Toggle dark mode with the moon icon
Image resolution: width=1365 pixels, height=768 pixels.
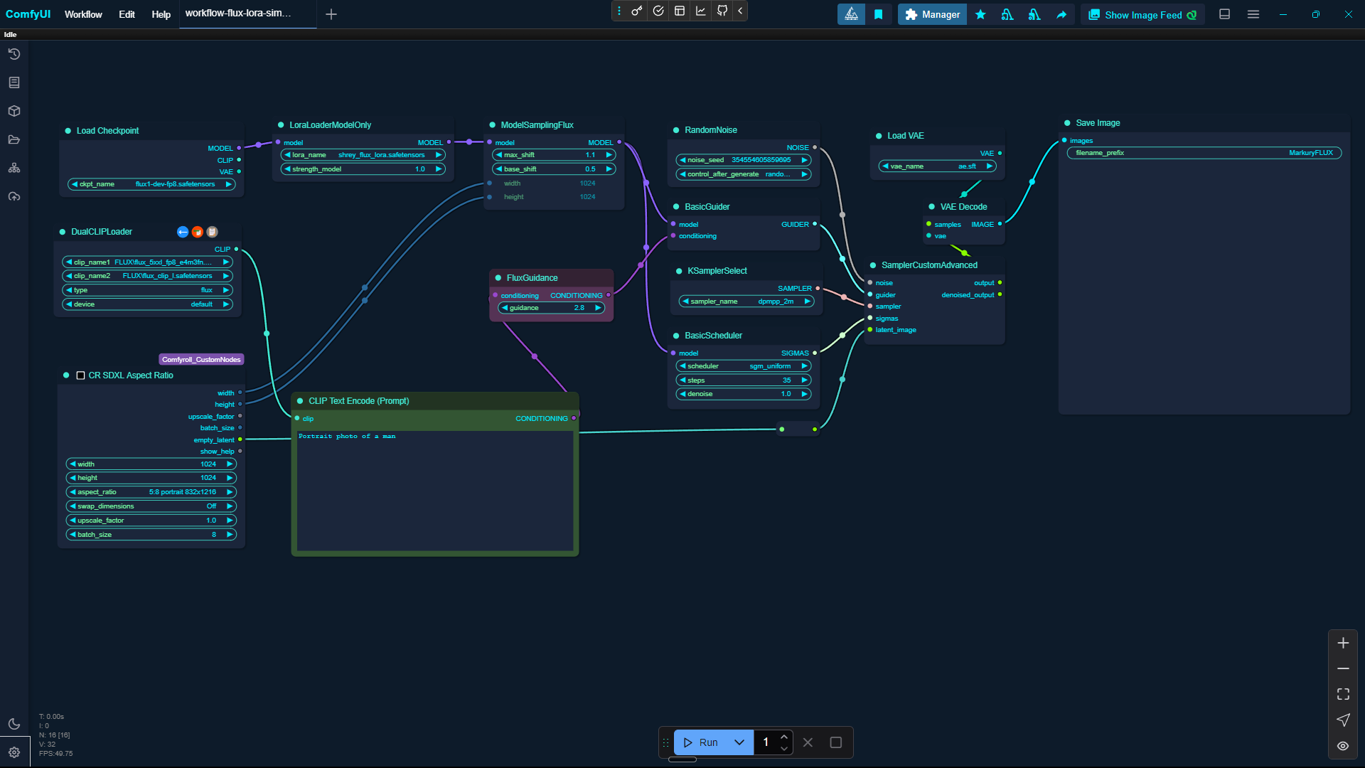pyautogui.click(x=14, y=724)
